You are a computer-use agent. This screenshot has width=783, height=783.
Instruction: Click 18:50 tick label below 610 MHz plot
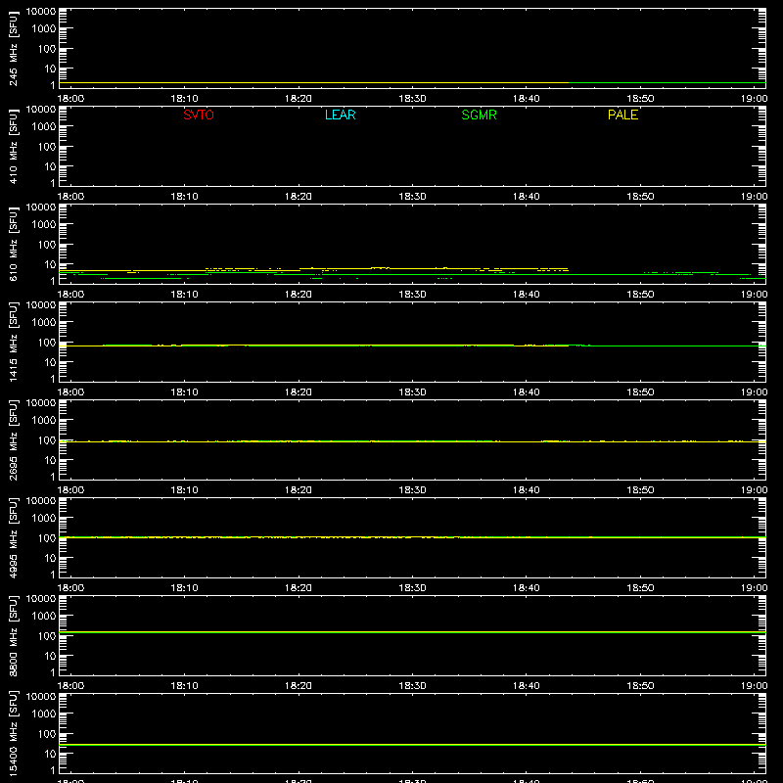640,295
